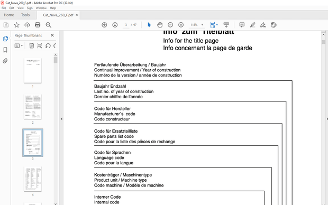The image size is (328, 205).
Task: Open the Sign document pen icon
Action: click(263, 25)
